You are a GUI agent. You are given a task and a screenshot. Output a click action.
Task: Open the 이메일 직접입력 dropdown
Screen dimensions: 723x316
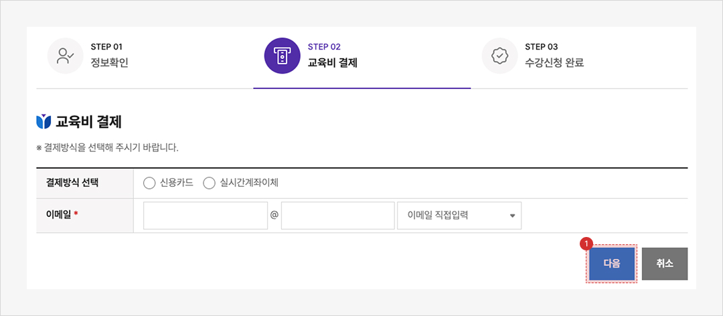tap(459, 216)
